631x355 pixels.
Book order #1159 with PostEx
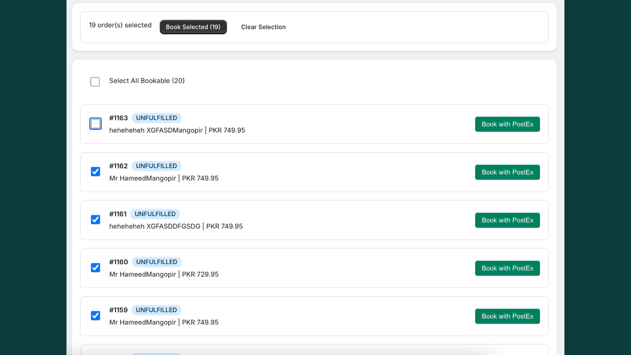(x=507, y=316)
